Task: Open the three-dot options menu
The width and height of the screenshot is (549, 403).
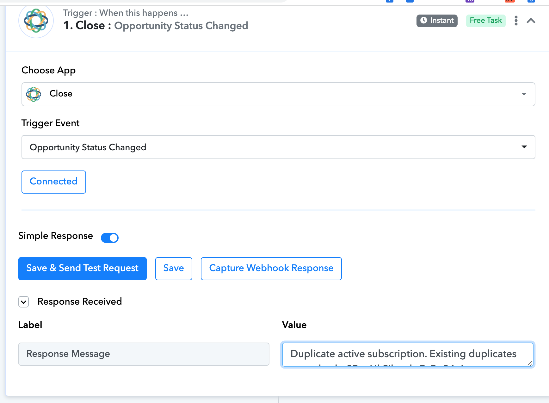Action: tap(516, 21)
